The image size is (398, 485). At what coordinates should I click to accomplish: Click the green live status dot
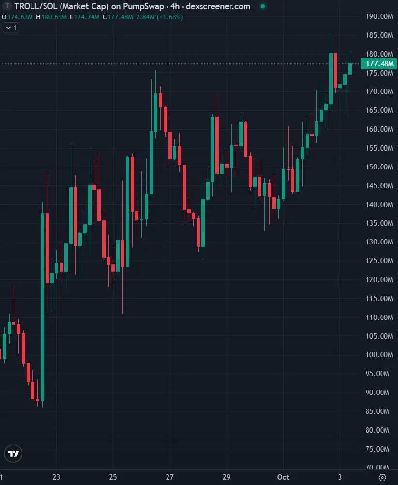click(x=263, y=6)
